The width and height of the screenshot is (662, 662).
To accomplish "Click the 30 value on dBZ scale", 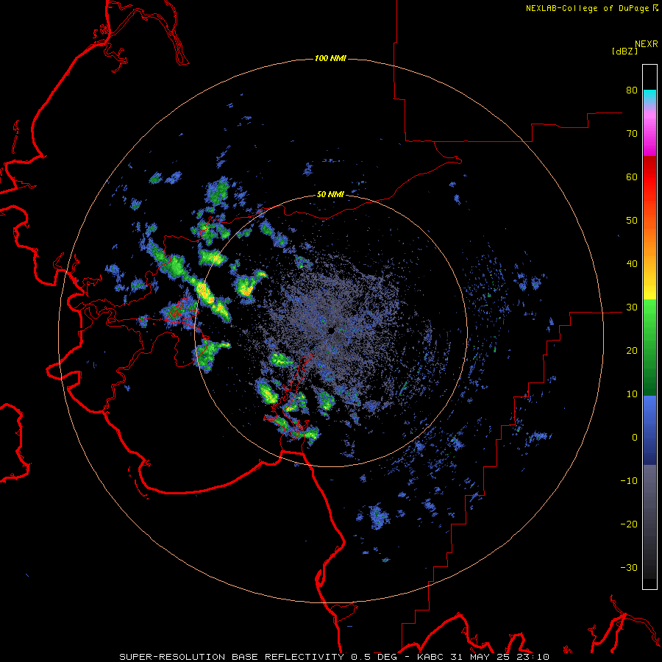I will (632, 307).
